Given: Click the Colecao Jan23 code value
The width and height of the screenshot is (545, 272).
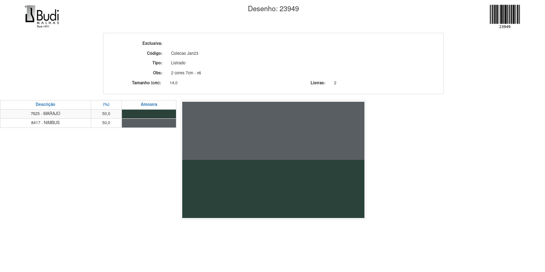Looking at the screenshot, I should (184, 54).
